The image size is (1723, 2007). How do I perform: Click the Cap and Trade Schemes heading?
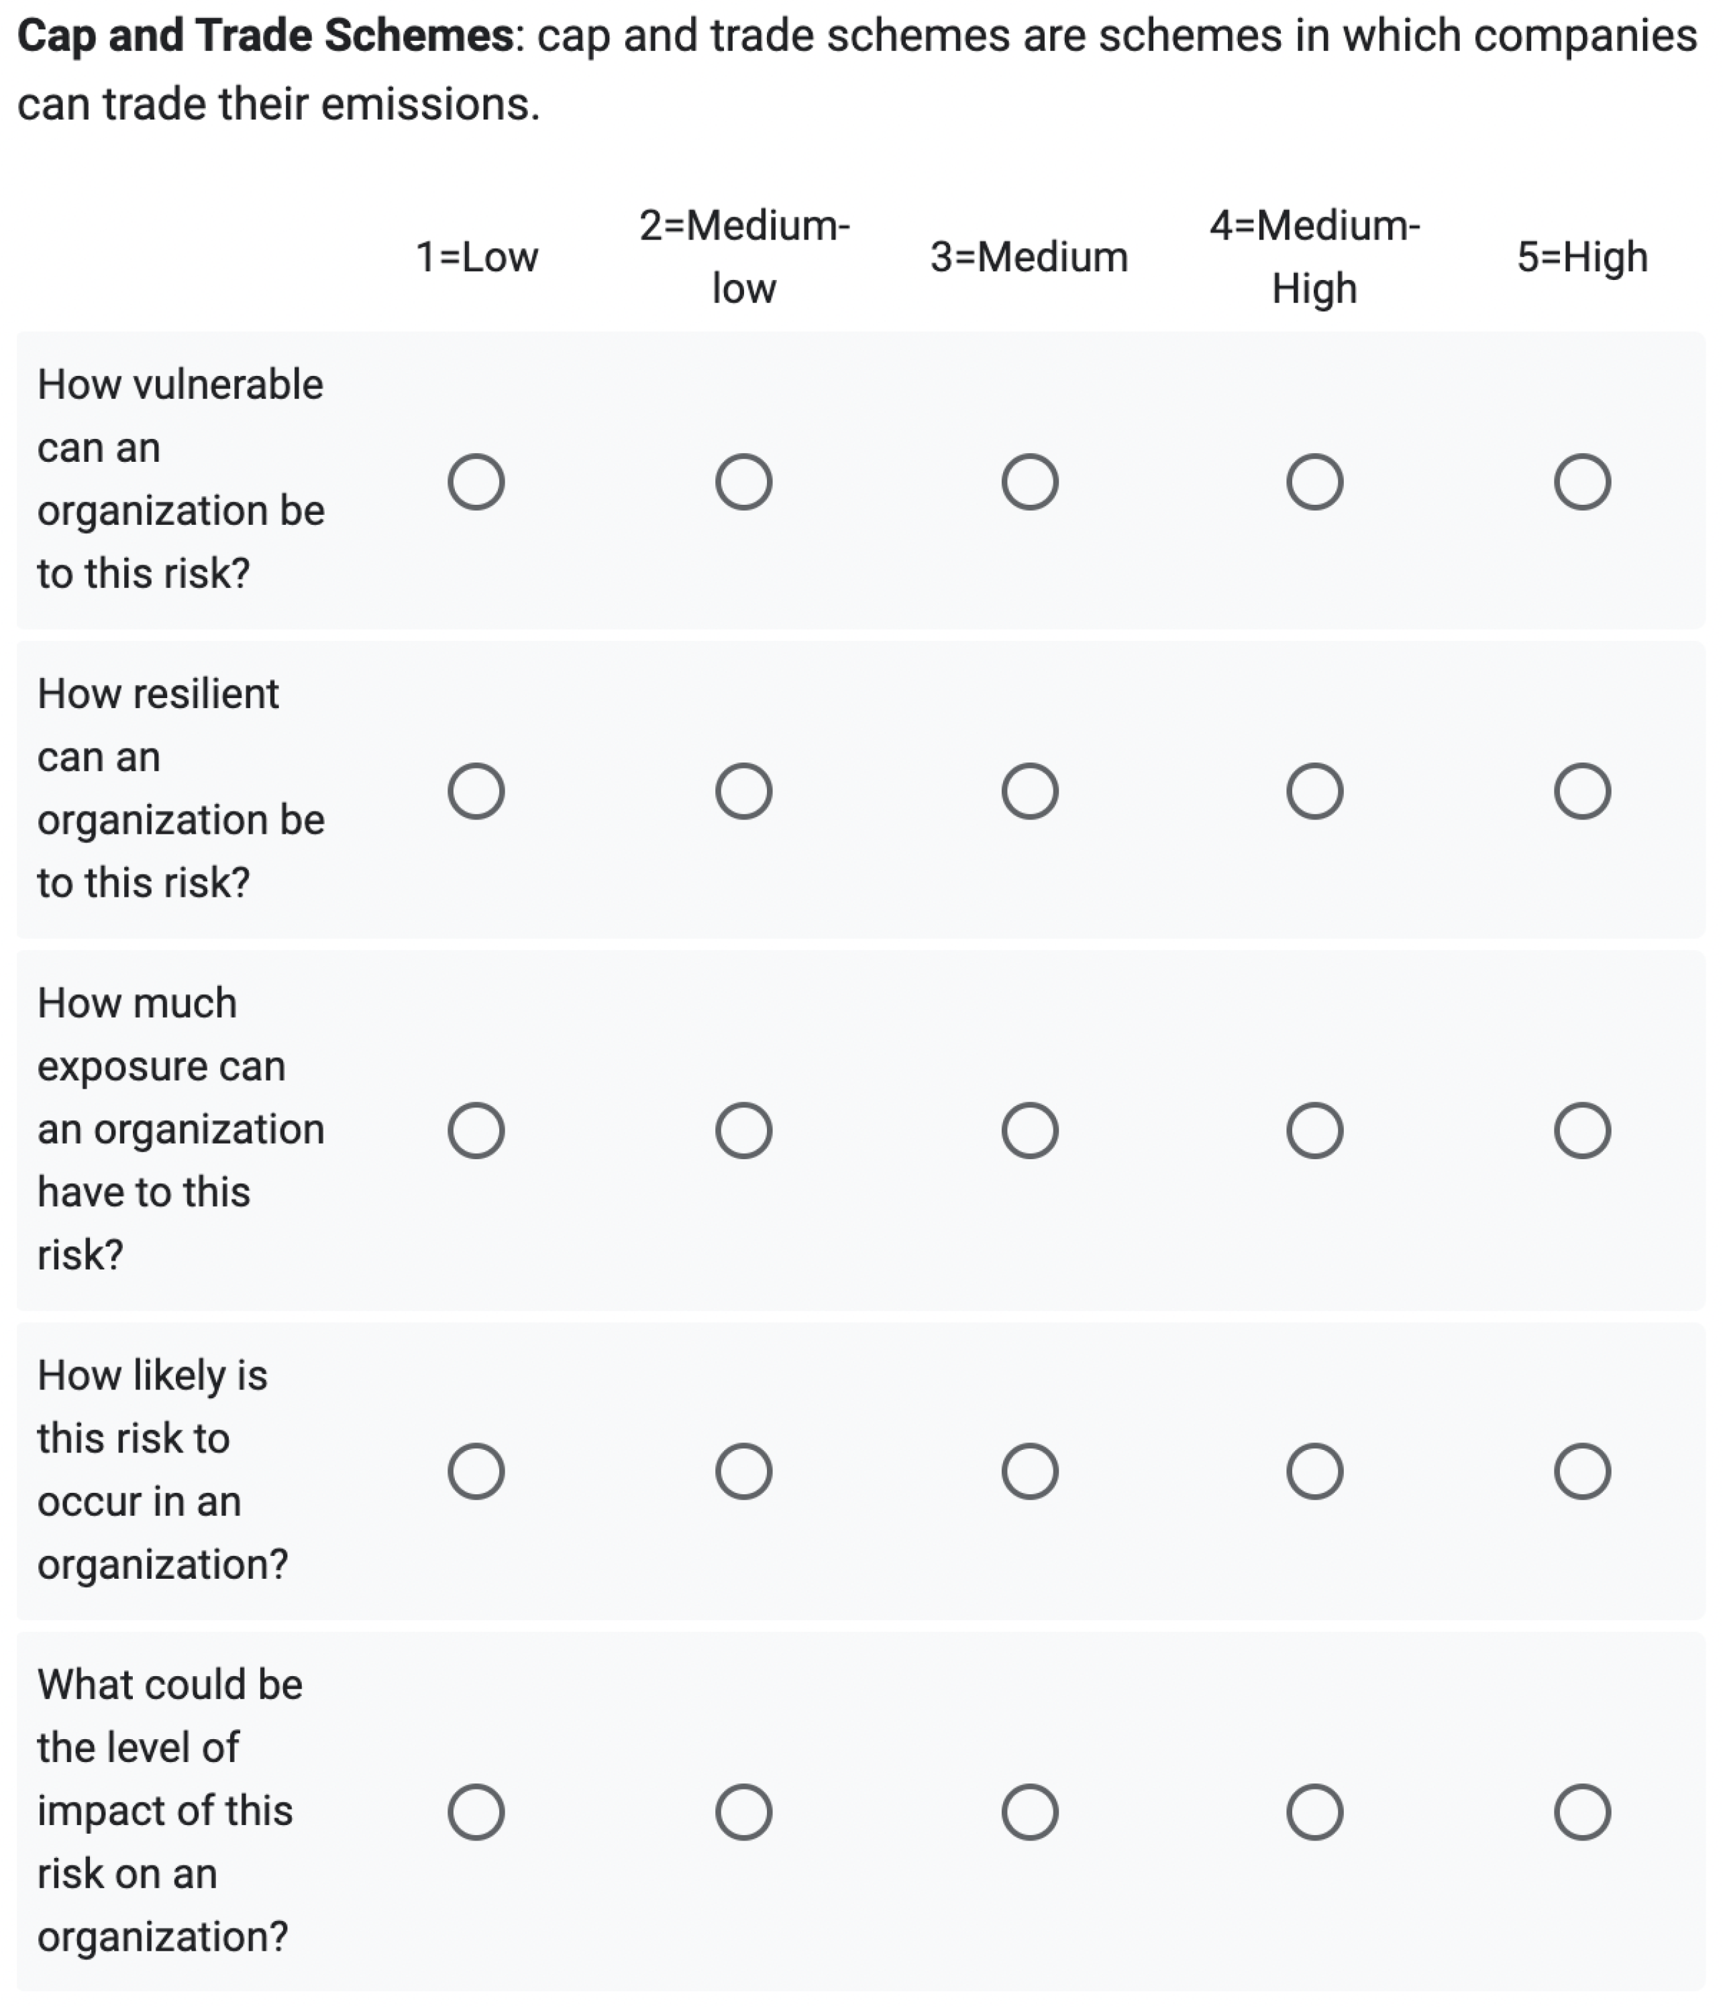coord(264,37)
